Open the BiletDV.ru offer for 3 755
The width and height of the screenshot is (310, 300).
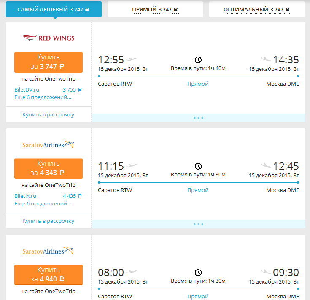(x=48, y=89)
